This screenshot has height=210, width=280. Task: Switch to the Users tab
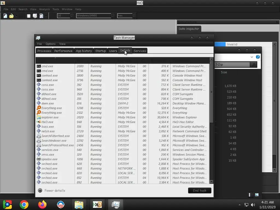click(113, 51)
